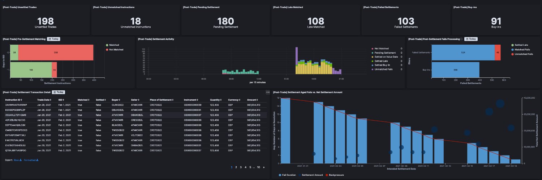
Task: Jump to table page 10
Action: (258, 167)
